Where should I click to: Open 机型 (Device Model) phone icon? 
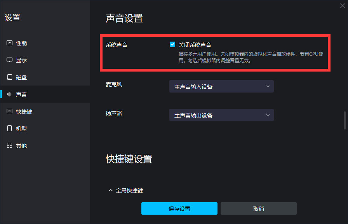pos(9,128)
